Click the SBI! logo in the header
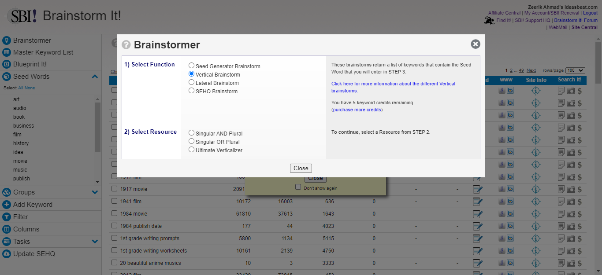 (x=22, y=16)
